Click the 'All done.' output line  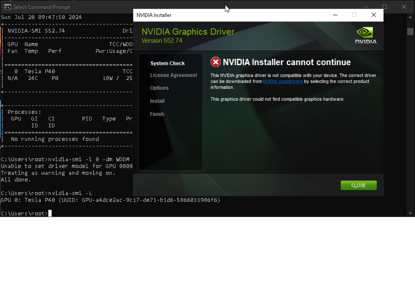[x=16, y=180]
